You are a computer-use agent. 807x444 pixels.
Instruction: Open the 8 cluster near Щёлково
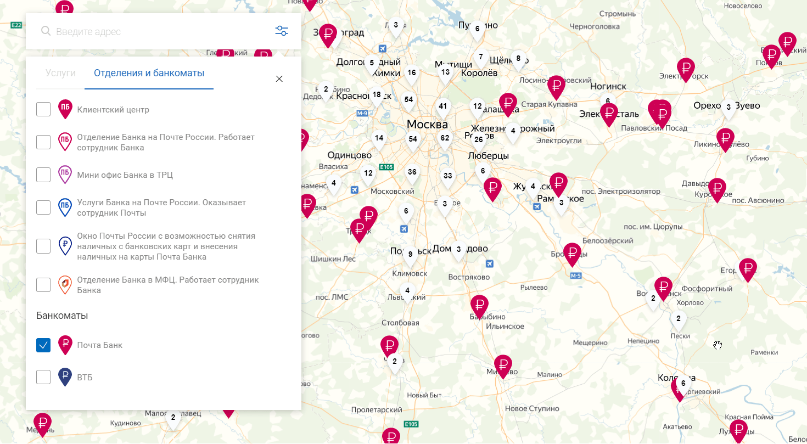tap(518, 60)
